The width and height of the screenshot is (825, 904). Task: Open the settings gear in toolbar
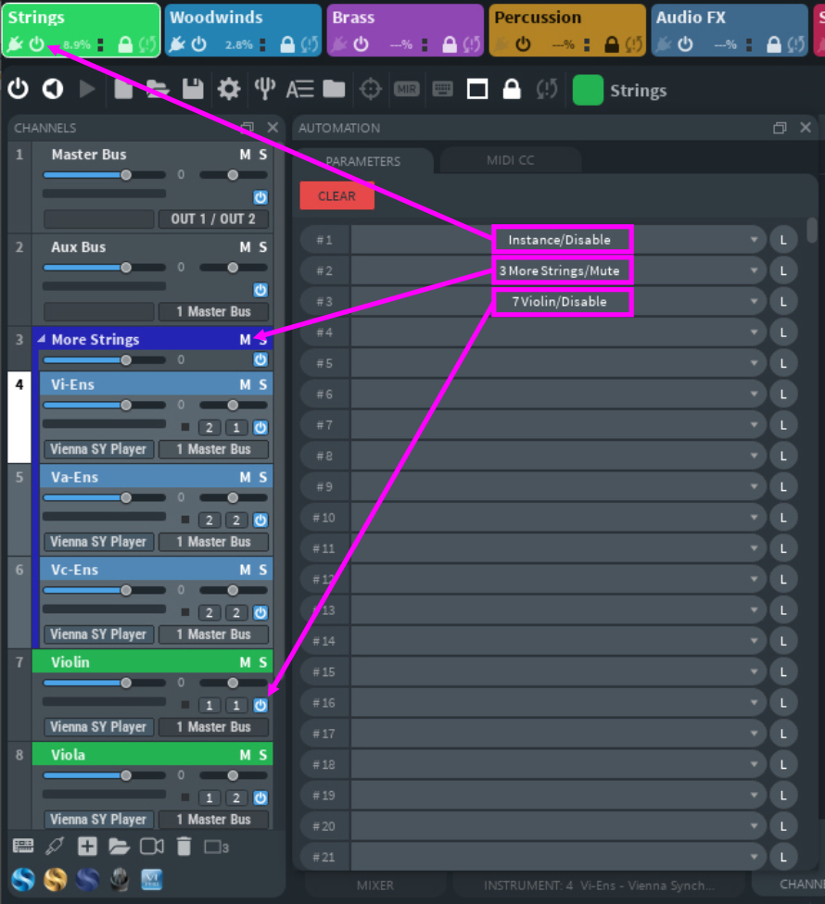click(229, 89)
